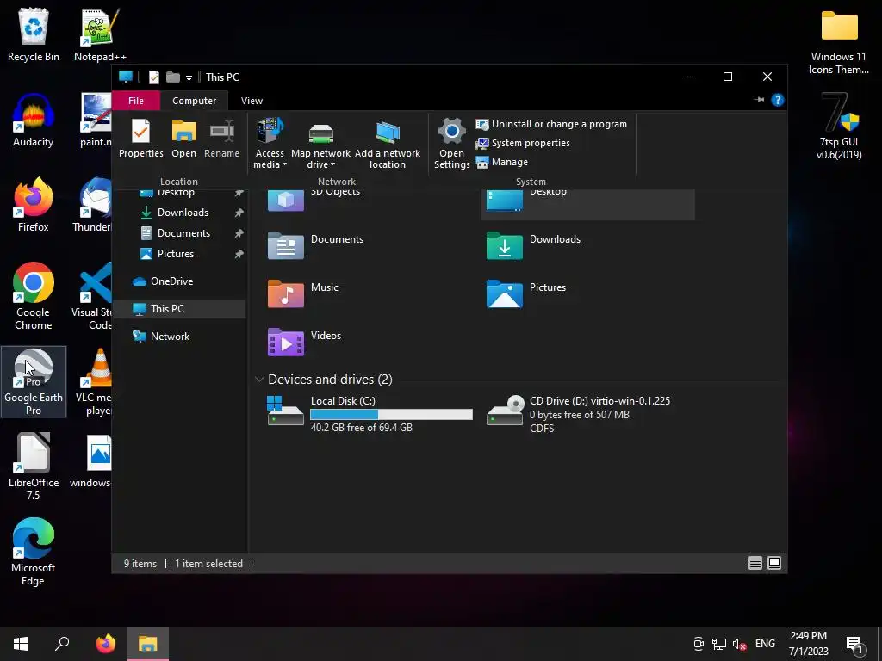
Task: Select Windows 11 Icons Theme folder
Action: pos(839,42)
